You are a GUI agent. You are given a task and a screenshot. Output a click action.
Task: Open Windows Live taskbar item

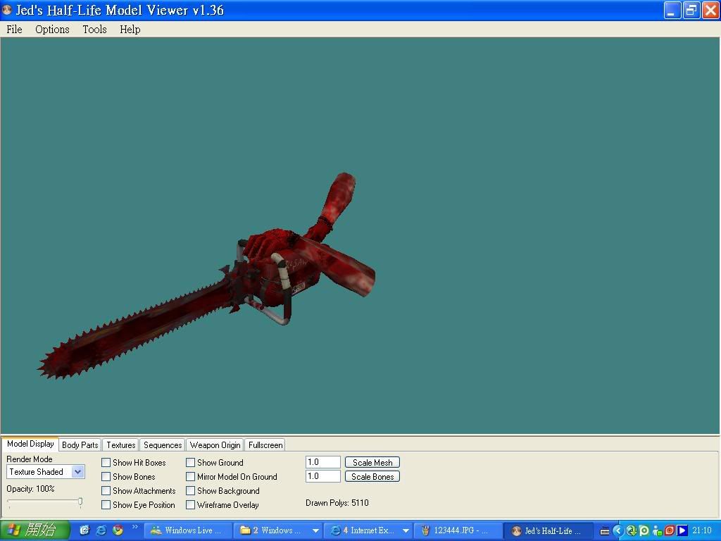187,530
